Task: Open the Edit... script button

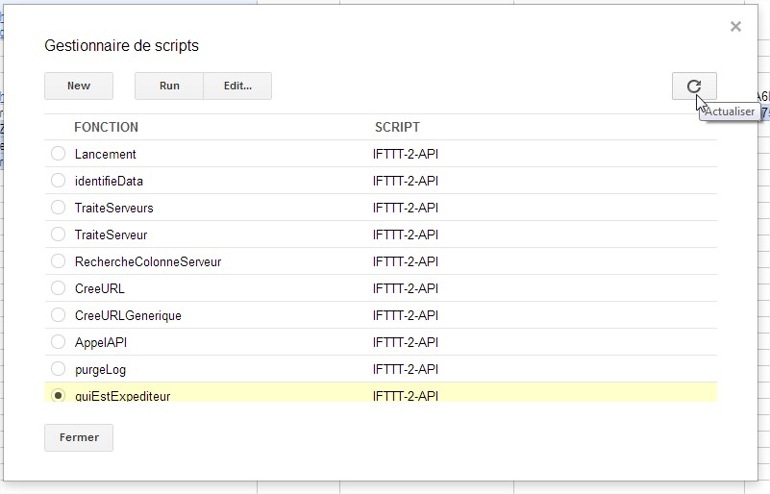Action: [237, 86]
